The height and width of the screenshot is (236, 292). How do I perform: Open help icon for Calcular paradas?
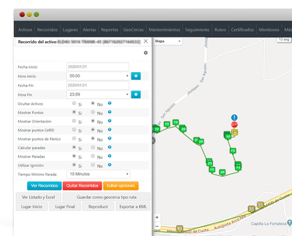pyautogui.click(x=109, y=147)
